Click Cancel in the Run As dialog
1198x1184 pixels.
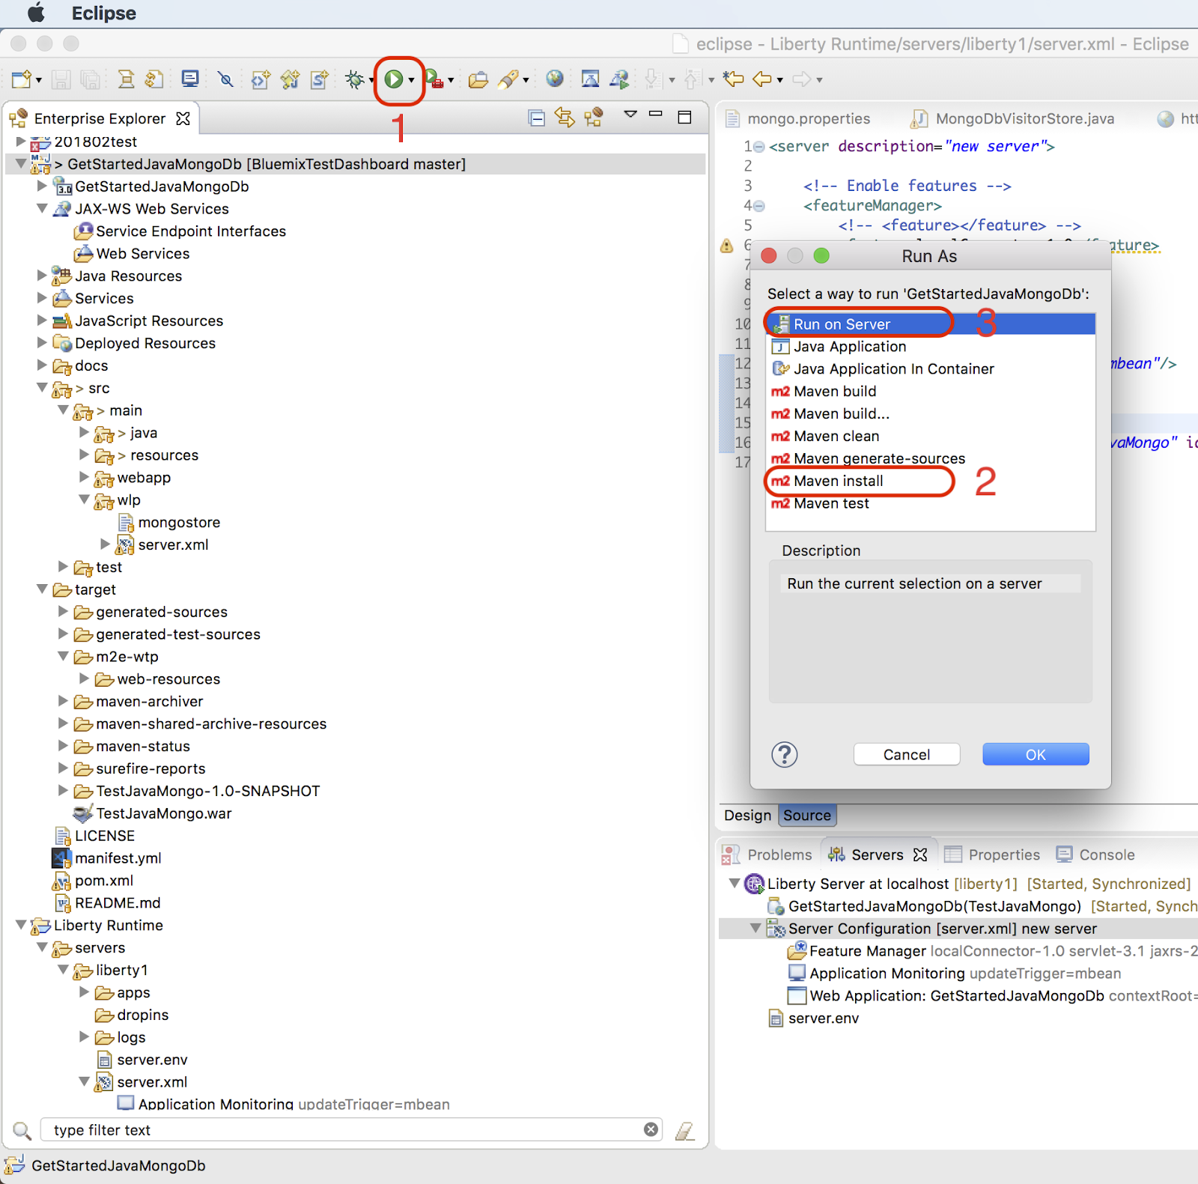[x=907, y=754]
